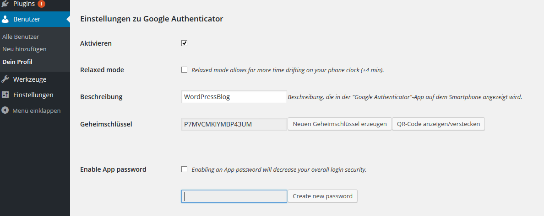Tick the Enable App password checkbox
Image resolution: width=544 pixels, height=216 pixels.
coord(185,169)
